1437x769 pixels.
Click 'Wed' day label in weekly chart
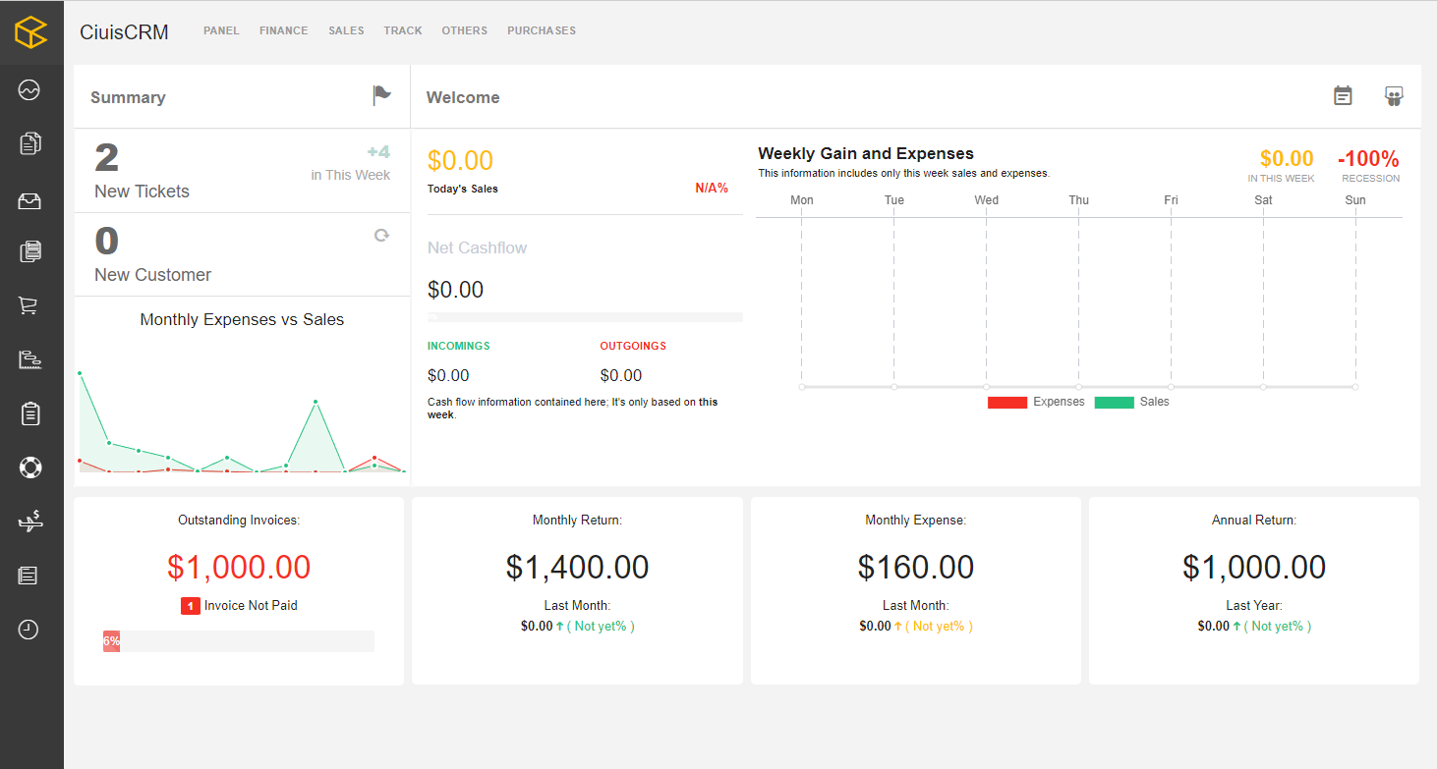coord(987,200)
